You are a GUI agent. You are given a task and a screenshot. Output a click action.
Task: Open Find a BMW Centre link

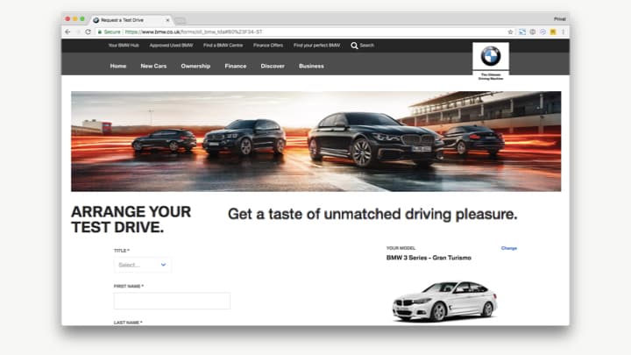pyautogui.click(x=223, y=46)
